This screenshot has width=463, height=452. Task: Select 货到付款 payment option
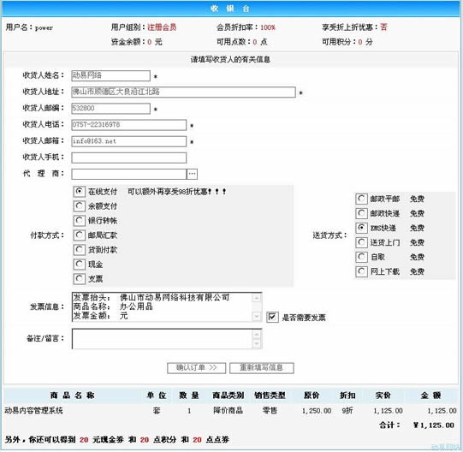[79, 250]
